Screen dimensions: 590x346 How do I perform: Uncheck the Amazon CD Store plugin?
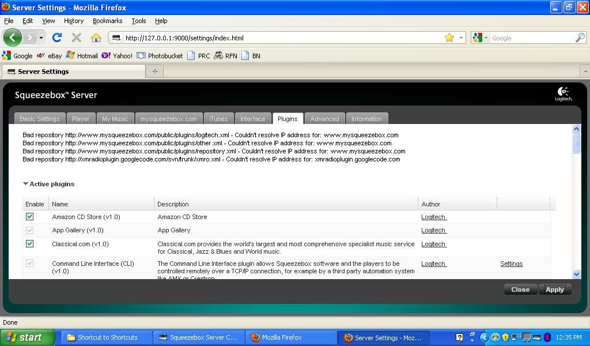[x=30, y=217]
